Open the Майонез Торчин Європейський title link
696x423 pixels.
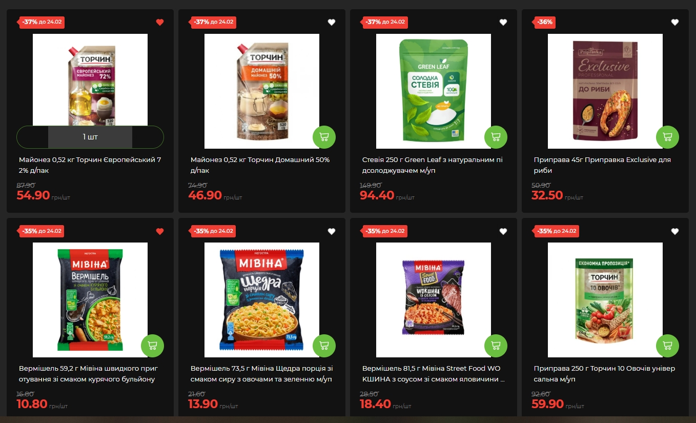(90, 165)
